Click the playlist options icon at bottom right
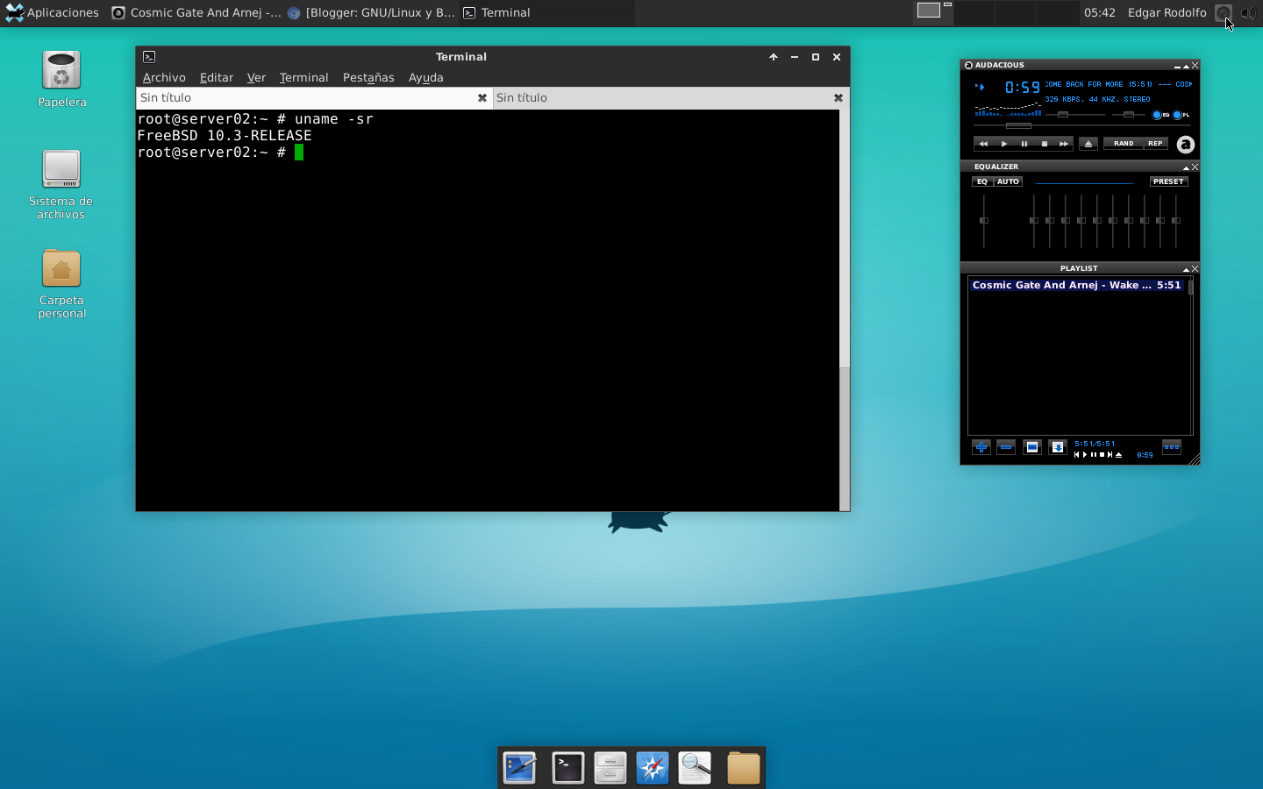This screenshot has width=1263, height=789. pyautogui.click(x=1171, y=447)
